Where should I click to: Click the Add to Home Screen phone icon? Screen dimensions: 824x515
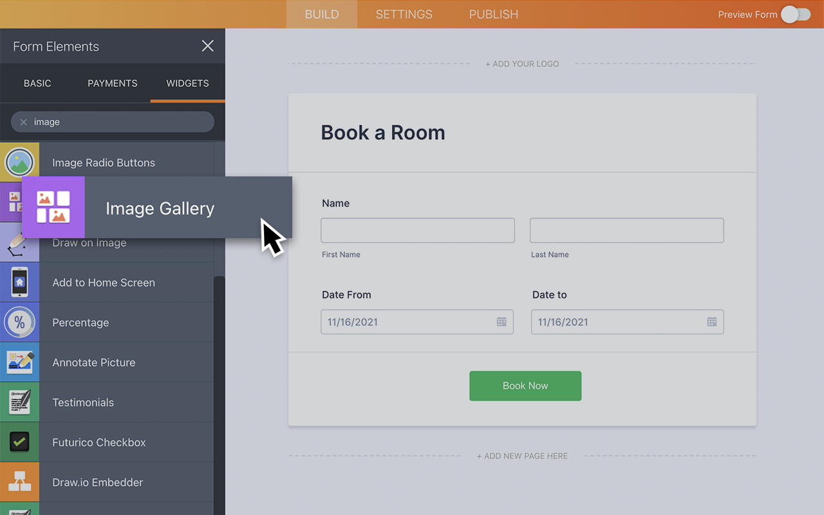(x=19, y=283)
